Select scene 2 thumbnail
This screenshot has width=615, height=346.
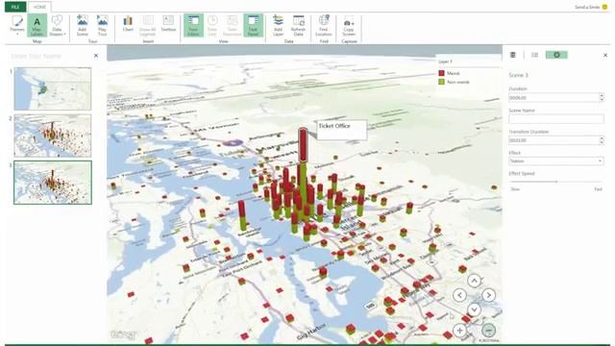point(53,136)
